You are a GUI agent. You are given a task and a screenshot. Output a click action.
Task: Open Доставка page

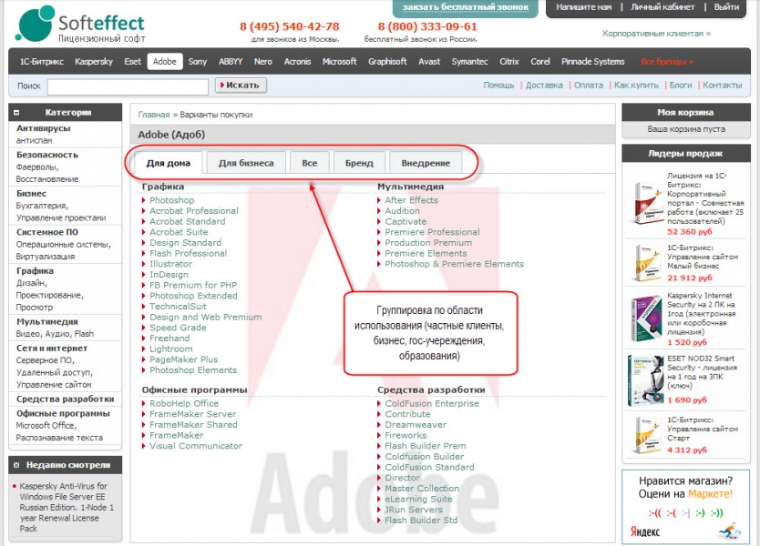click(544, 86)
